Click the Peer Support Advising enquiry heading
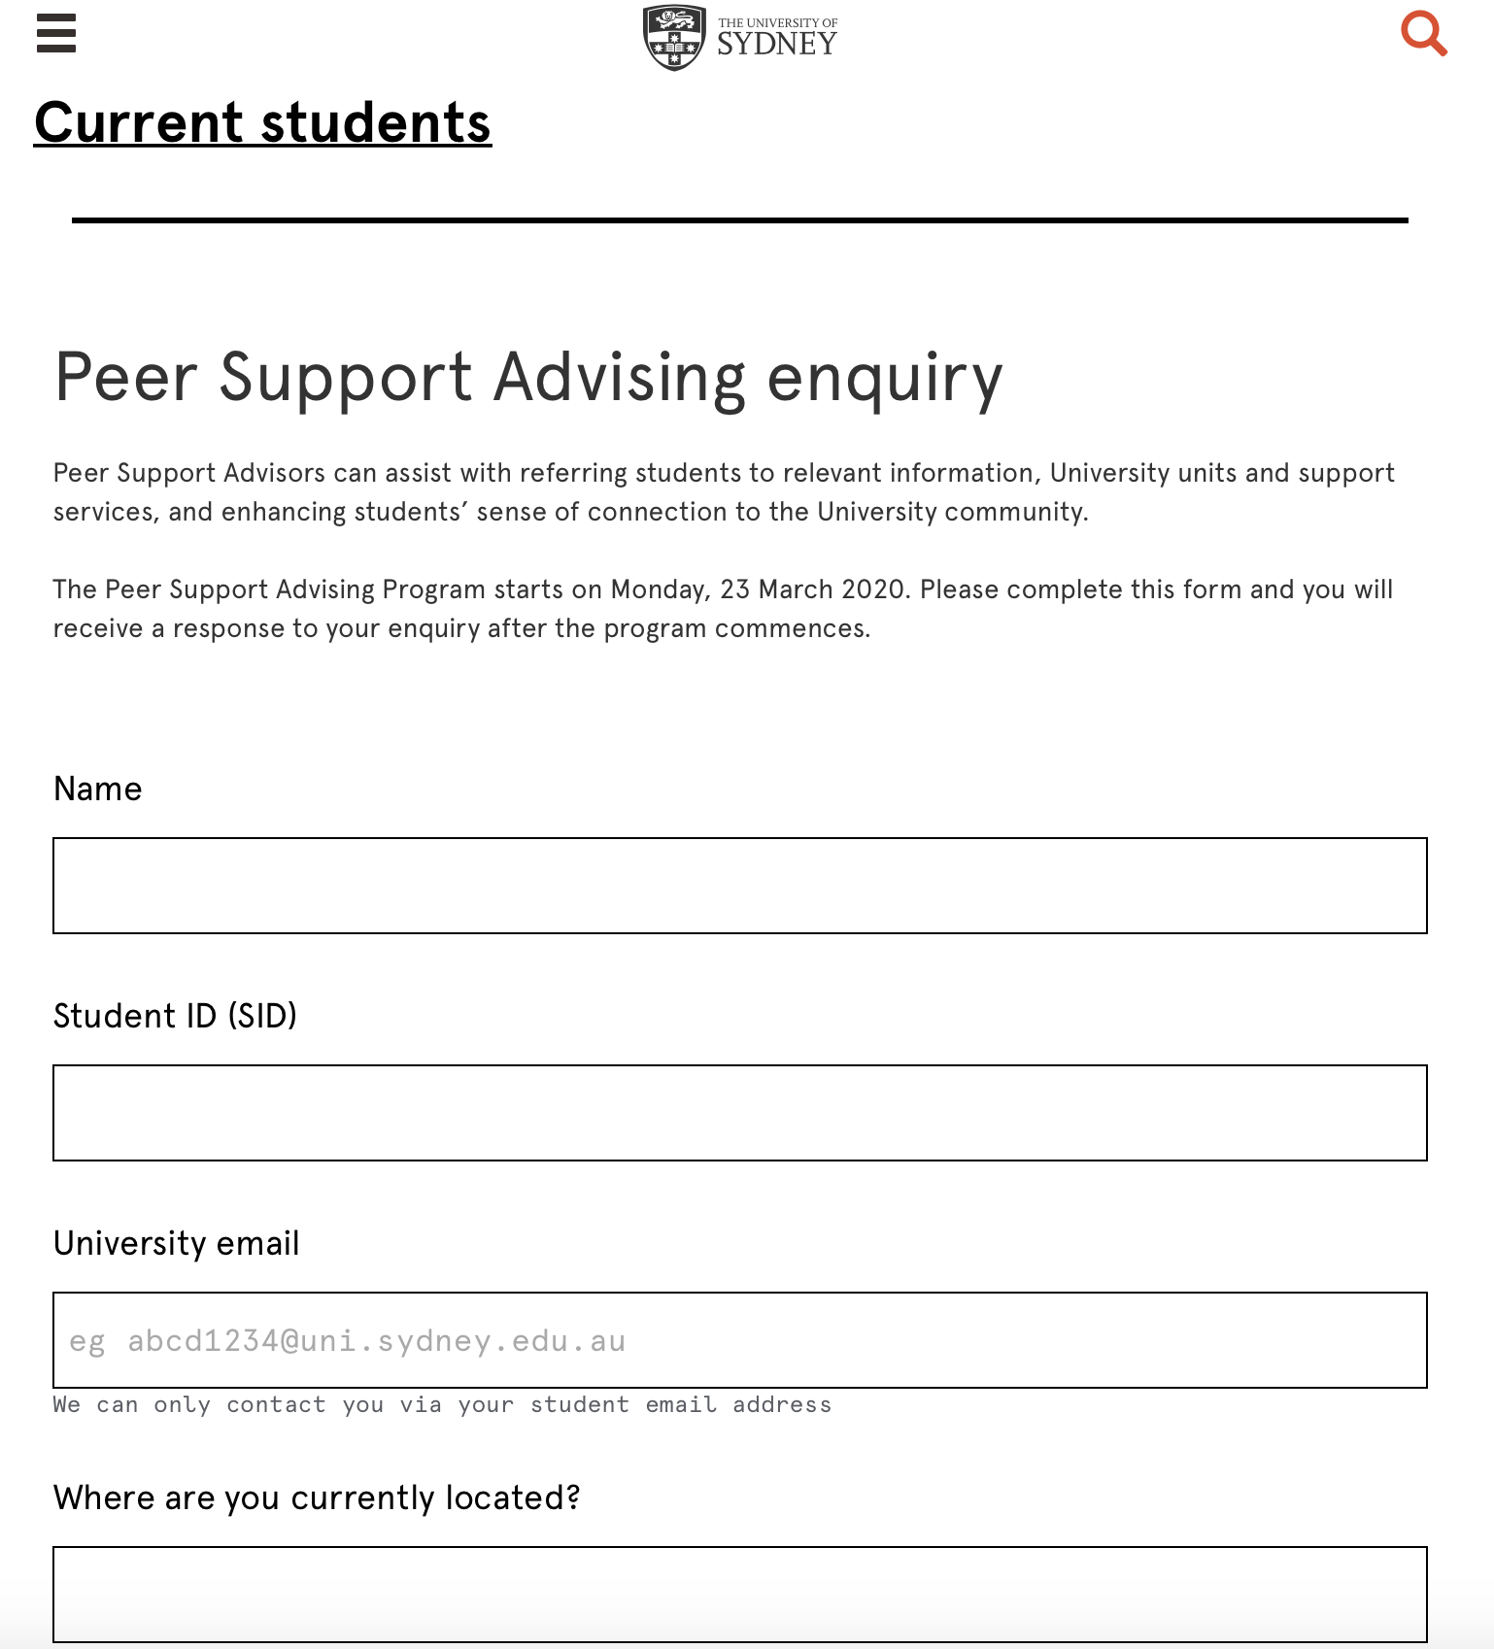The width and height of the screenshot is (1494, 1649). [528, 378]
